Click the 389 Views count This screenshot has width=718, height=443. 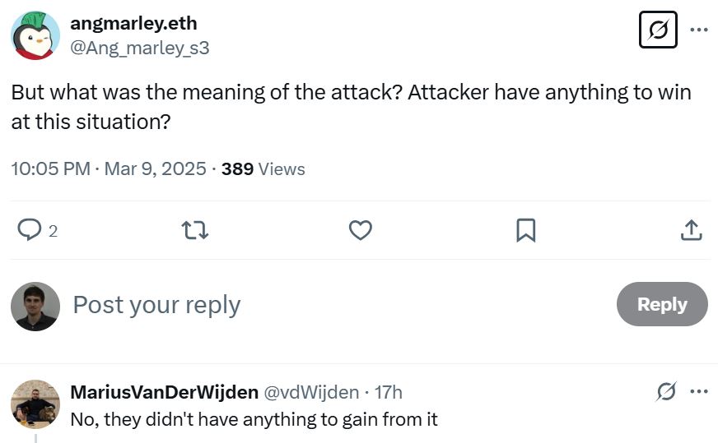pyautogui.click(x=263, y=169)
